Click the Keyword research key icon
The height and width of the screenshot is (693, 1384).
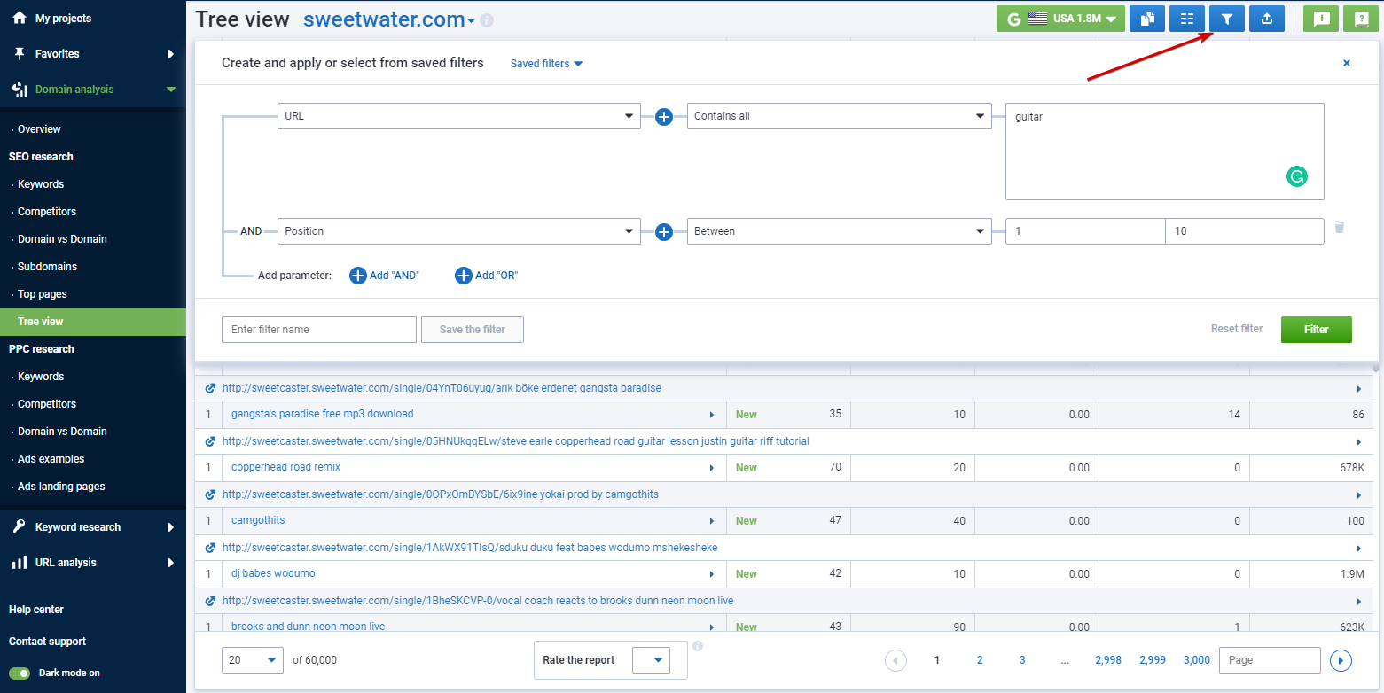19,526
